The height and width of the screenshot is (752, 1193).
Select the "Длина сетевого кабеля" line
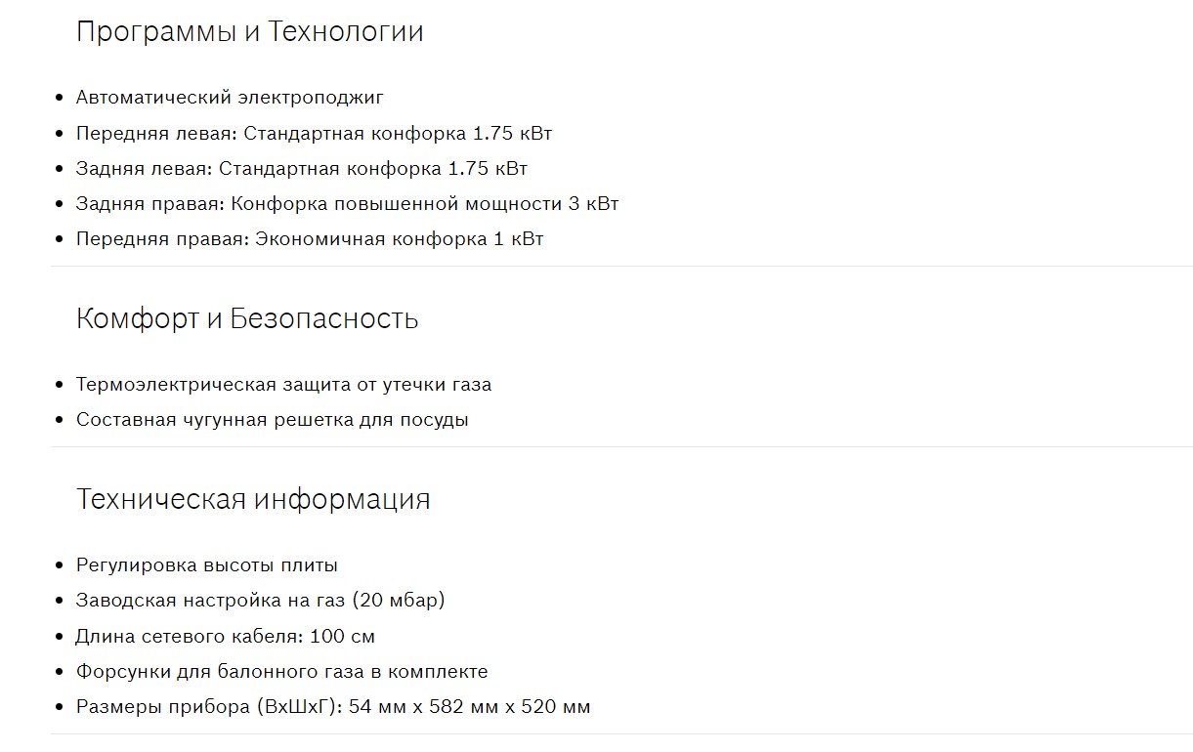click(225, 637)
